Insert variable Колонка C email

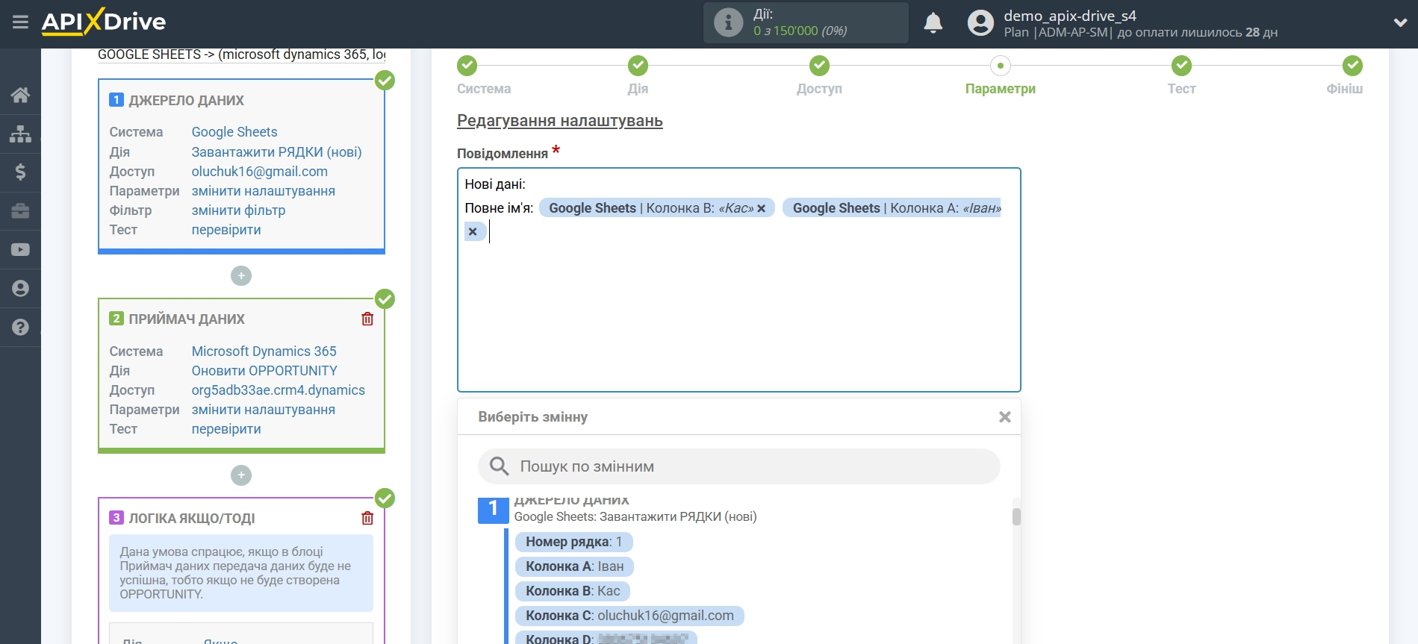[629, 616]
